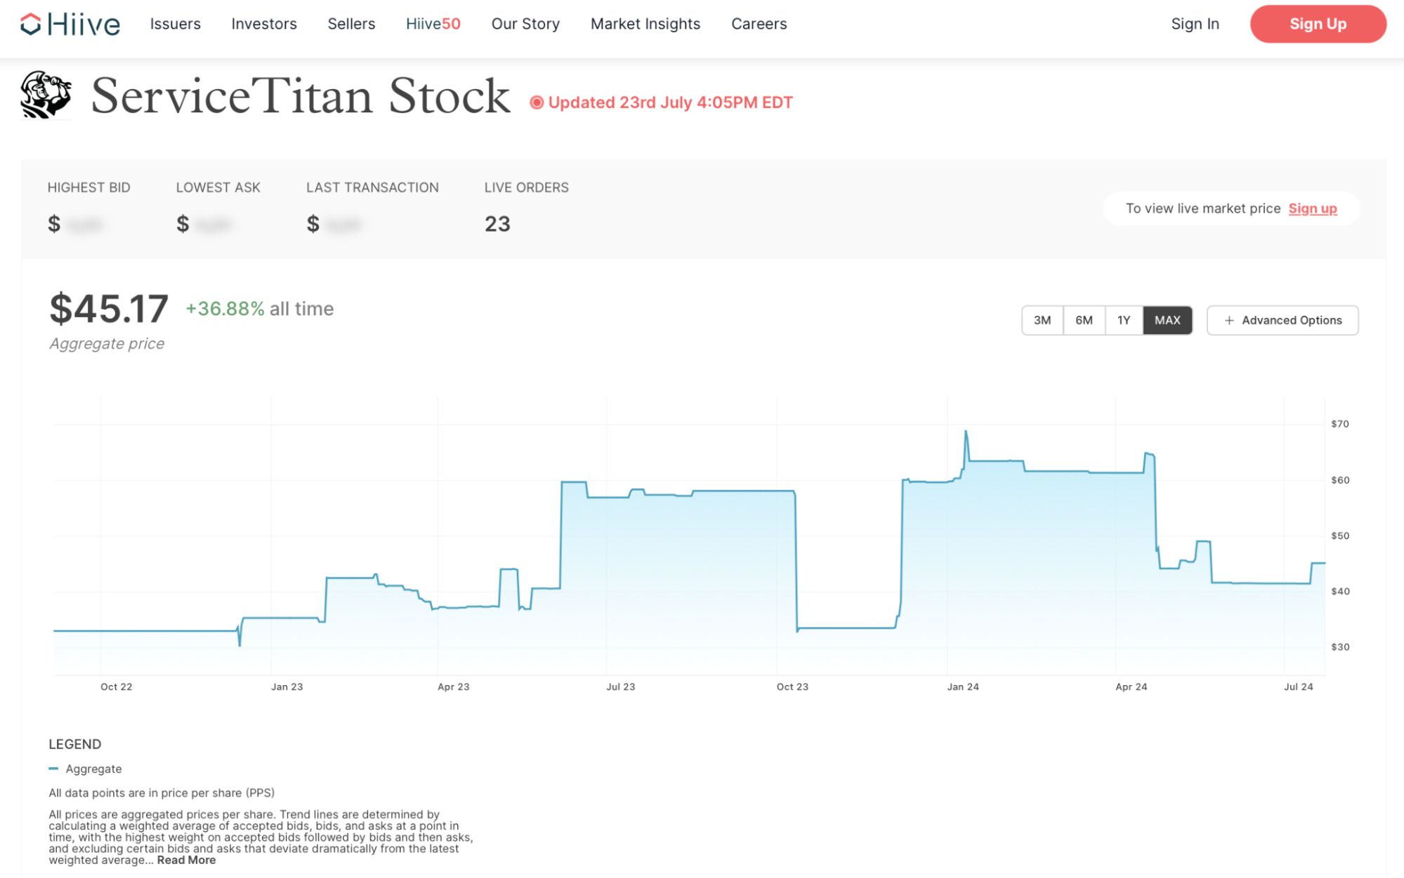Image resolution: width=1404 pixels, height=878 pixels.
Task: Click the 'Jul 24' x-axis label
Action: [x=1298, y=687]
